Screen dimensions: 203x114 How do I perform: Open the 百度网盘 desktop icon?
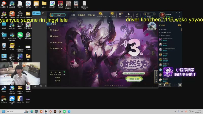point(28,4)
